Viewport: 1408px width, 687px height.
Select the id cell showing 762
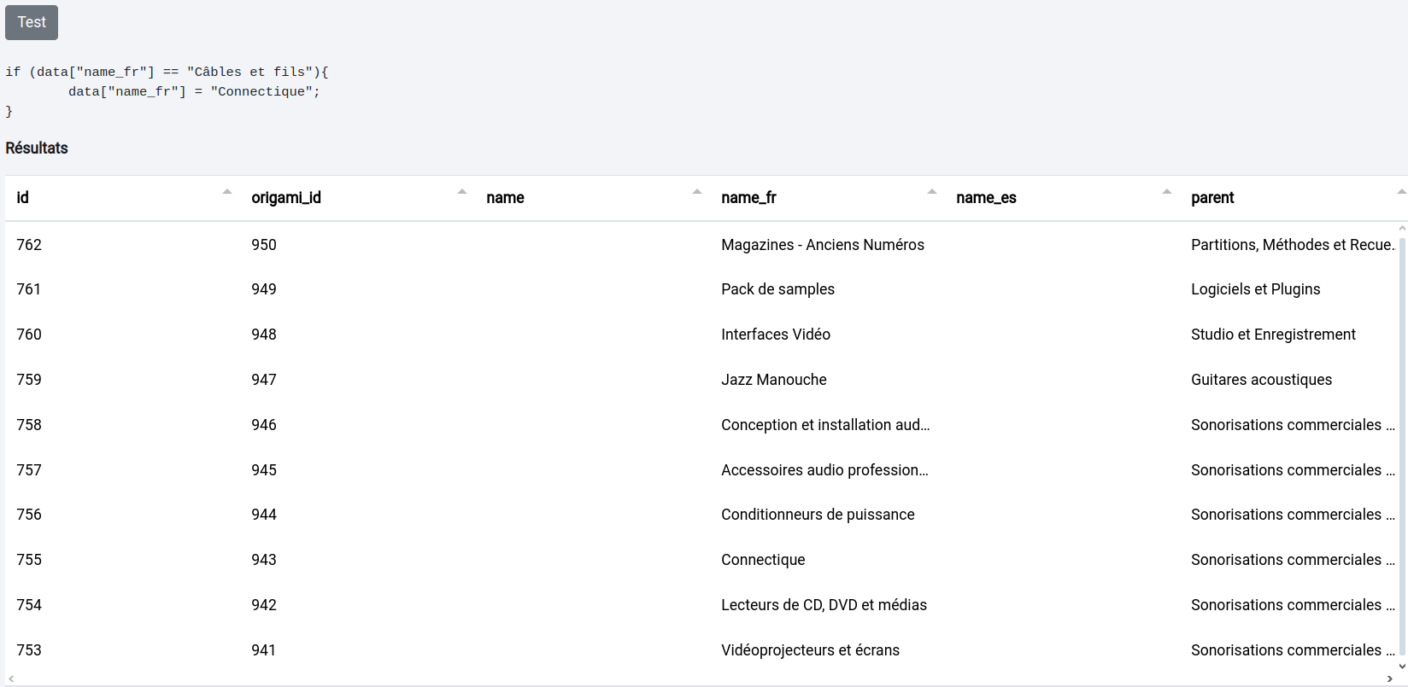click(x=29, y=245)
